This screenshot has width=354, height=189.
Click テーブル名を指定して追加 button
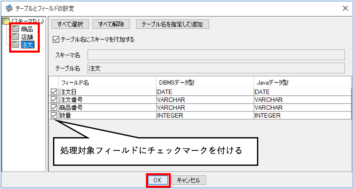point(172,24)
